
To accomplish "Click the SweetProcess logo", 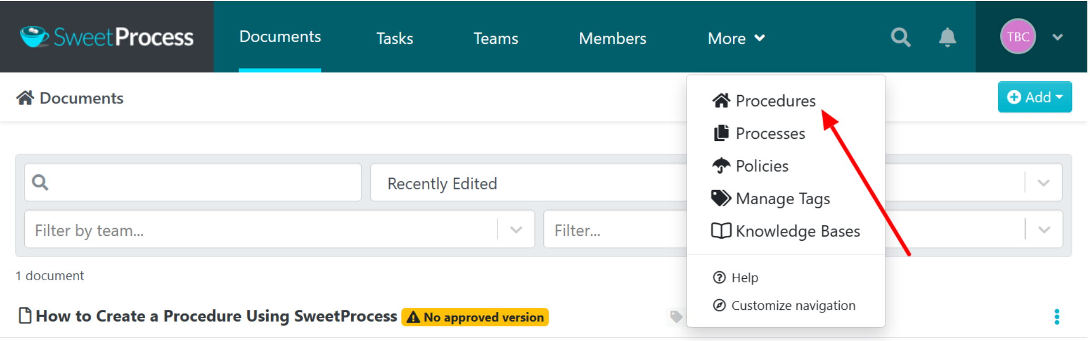I will 107,37.
